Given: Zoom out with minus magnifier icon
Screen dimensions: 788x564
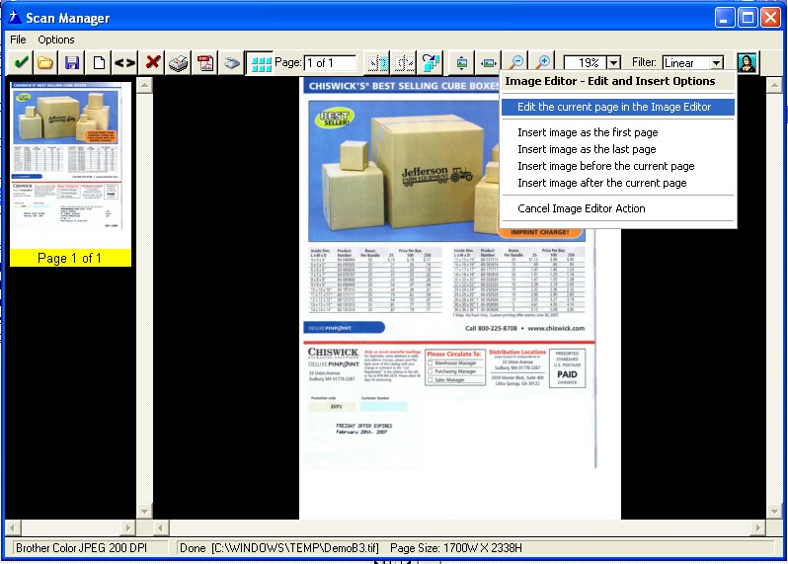Looking at the screenshot, I should [x=515, y=63].
